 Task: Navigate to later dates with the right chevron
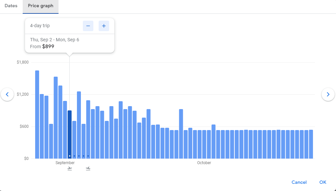(328, 94)
